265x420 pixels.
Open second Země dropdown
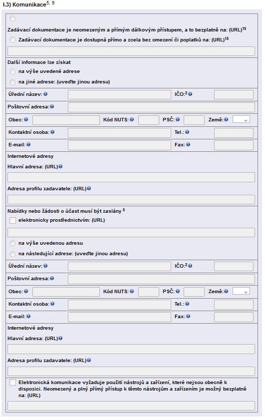242,292
